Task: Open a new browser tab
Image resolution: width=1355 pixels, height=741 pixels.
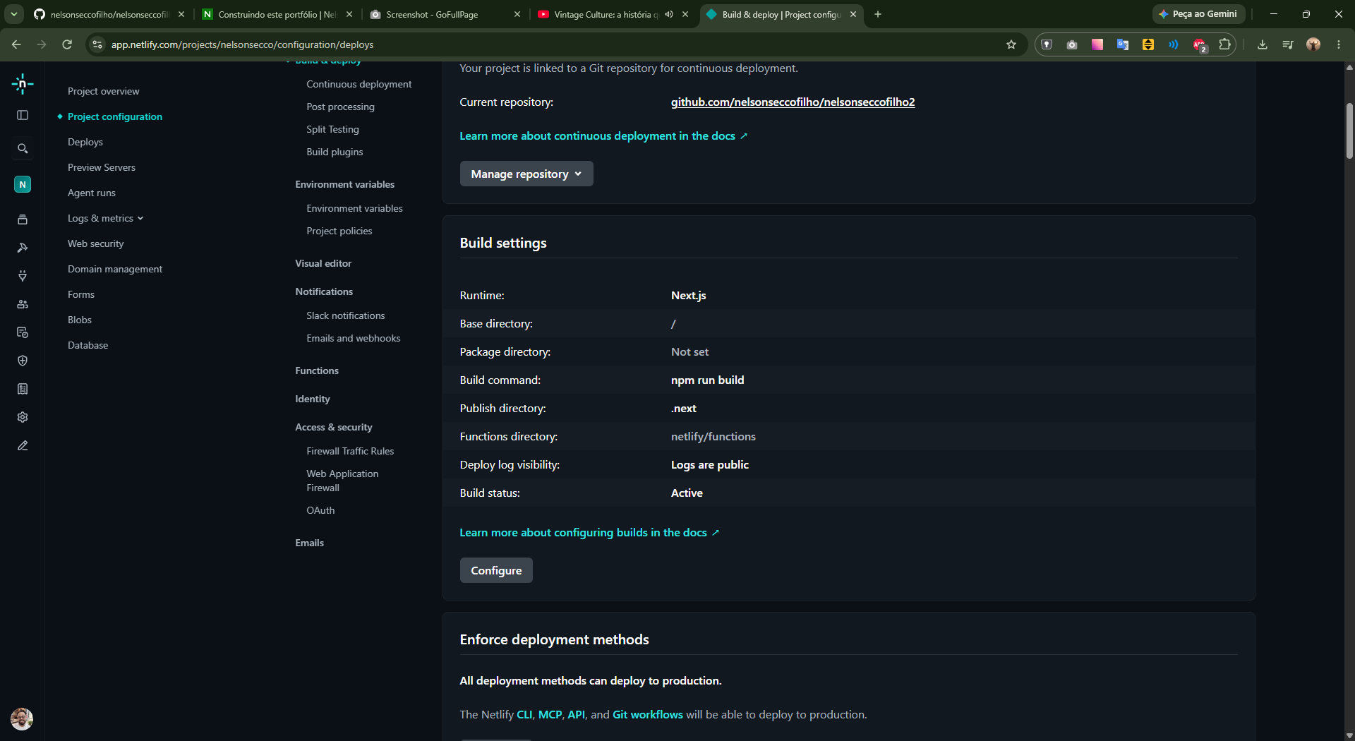Action: pos(878,14)
